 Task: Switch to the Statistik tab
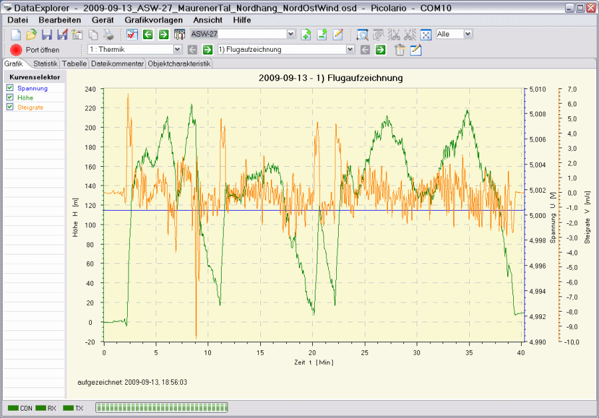coord(45,64)
